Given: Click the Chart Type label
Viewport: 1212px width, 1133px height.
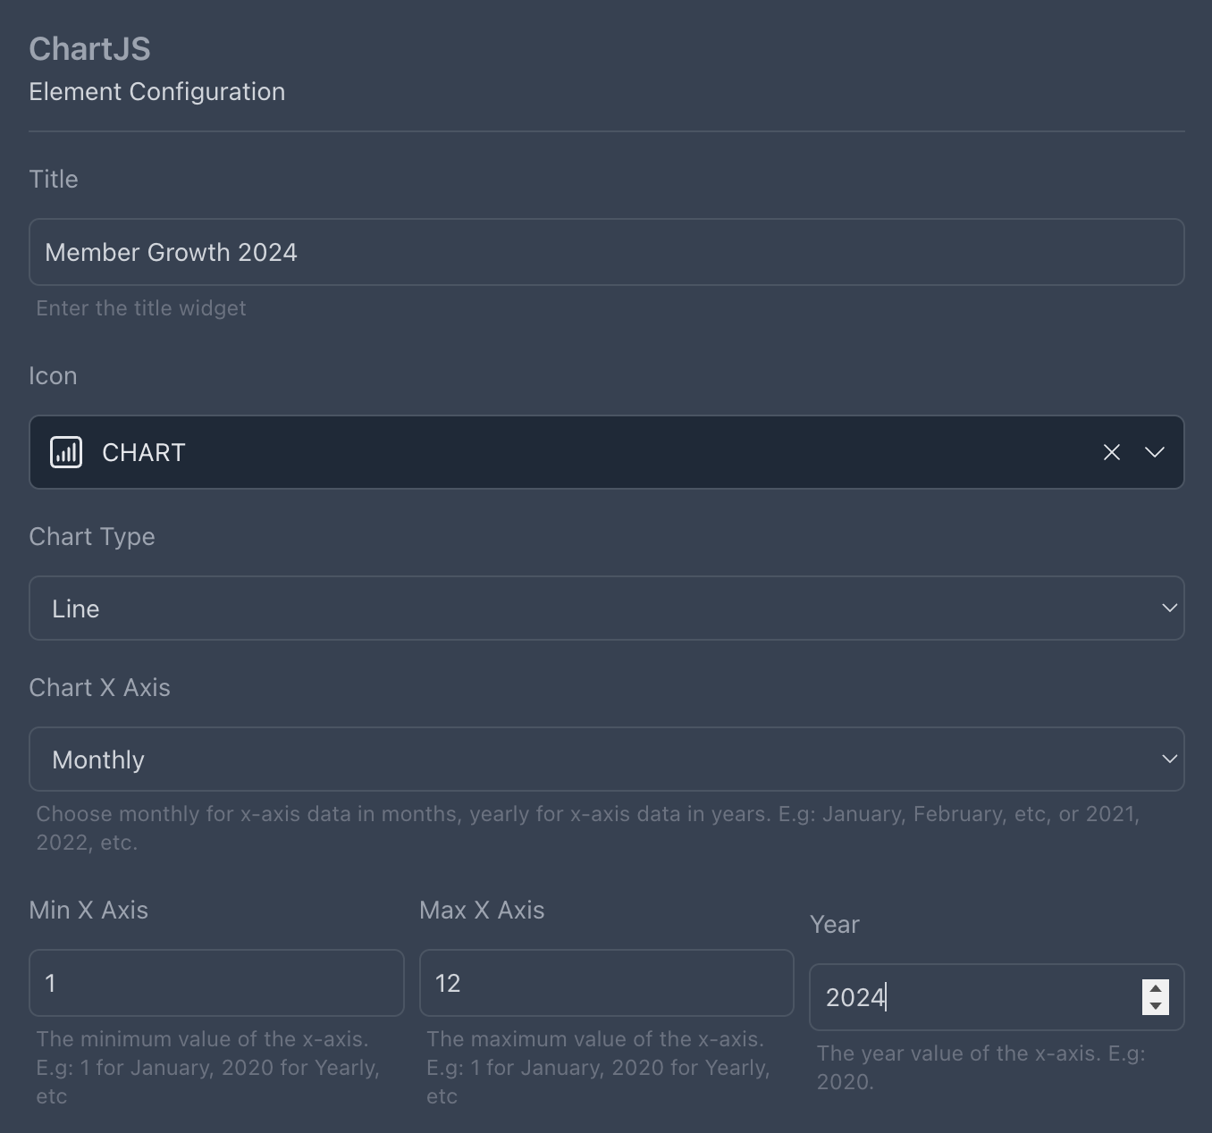Looking at the screenshot, I should tap(92, 537).
